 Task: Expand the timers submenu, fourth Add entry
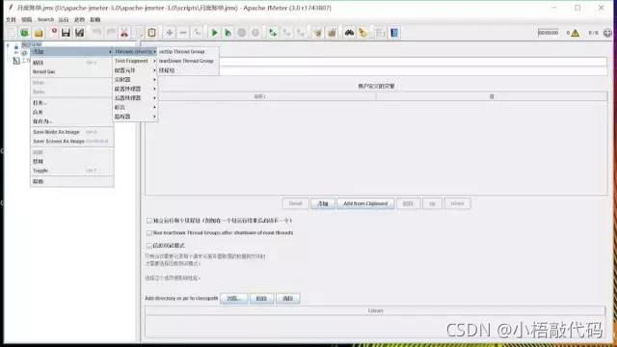click(x=135, y=79)
